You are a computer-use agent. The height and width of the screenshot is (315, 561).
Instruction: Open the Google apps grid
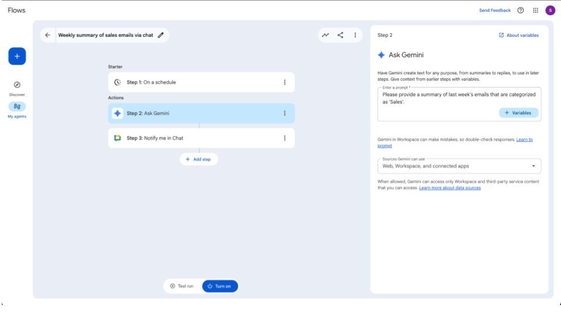point(535,10)
